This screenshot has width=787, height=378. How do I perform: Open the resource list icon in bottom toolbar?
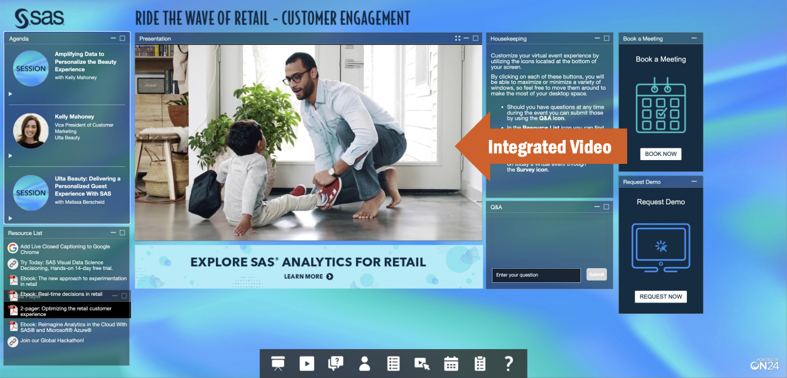point(393,363)
